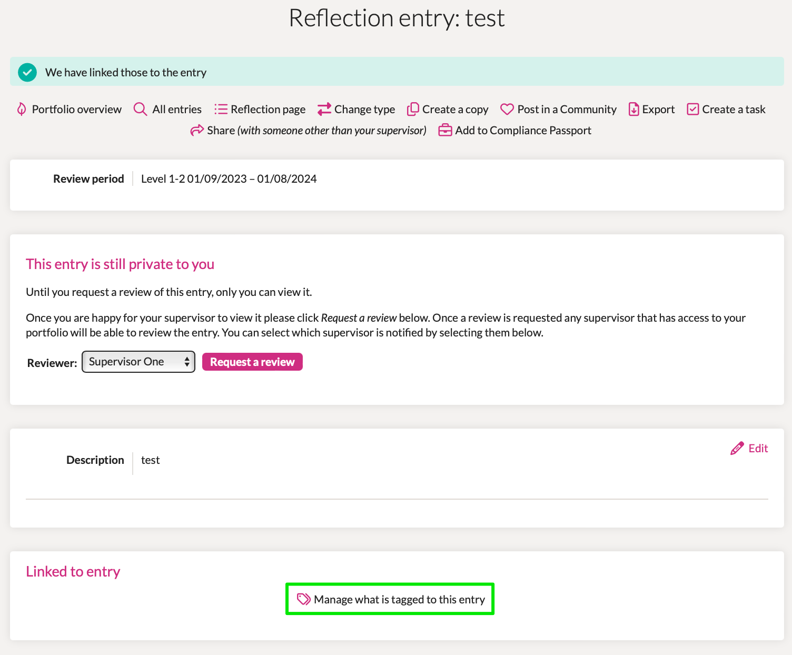Viewport: 792px width, 655px height.
Task: Click the pencil icon beside Edit
Action: coord(737,448)
